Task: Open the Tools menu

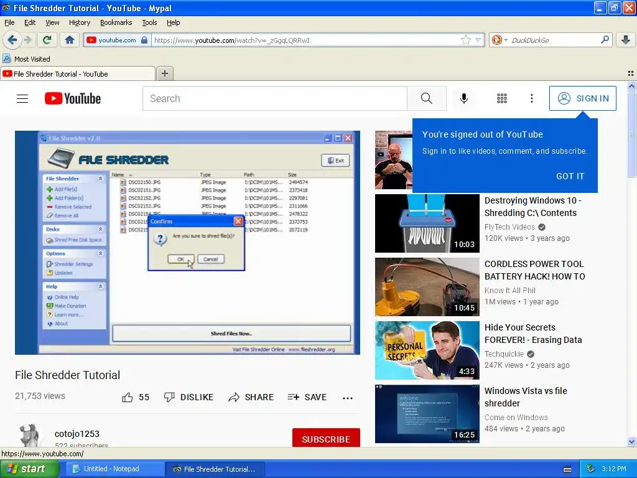Action: (x=149, y=22)
